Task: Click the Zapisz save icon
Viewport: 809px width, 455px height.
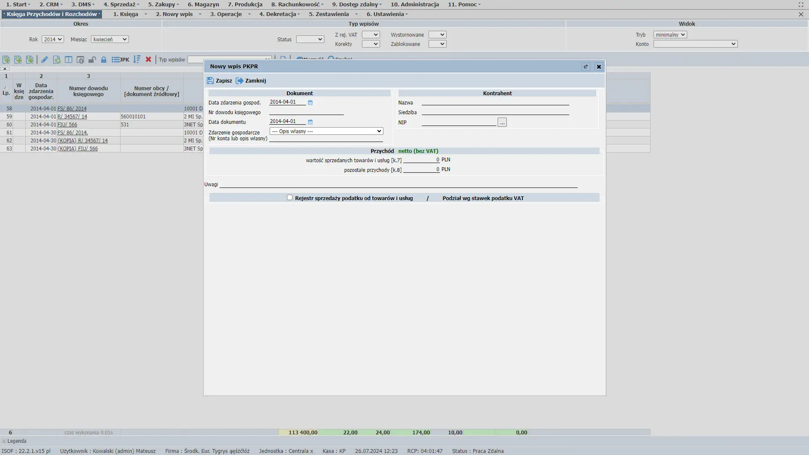Action: tap(210, 80)
